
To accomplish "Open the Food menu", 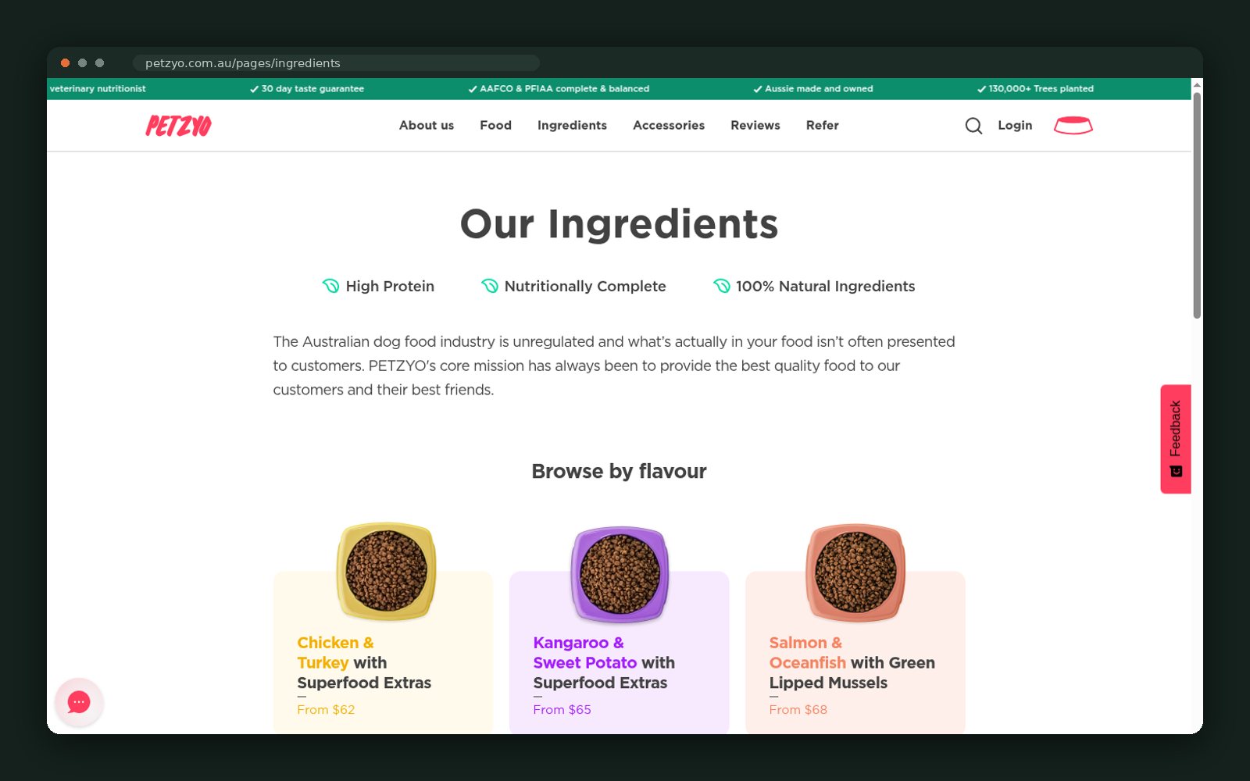I will tap(496, 125).
